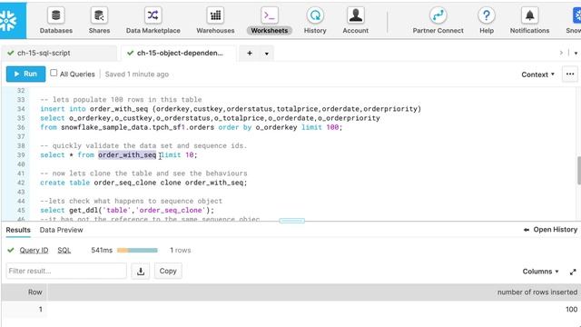Copy the query results
The image size is (581, 327).
pyautogui.click(x=168, y=271)
